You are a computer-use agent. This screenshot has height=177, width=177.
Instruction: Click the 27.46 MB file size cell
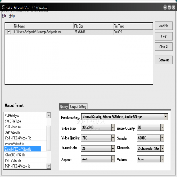tap(93, 32)
